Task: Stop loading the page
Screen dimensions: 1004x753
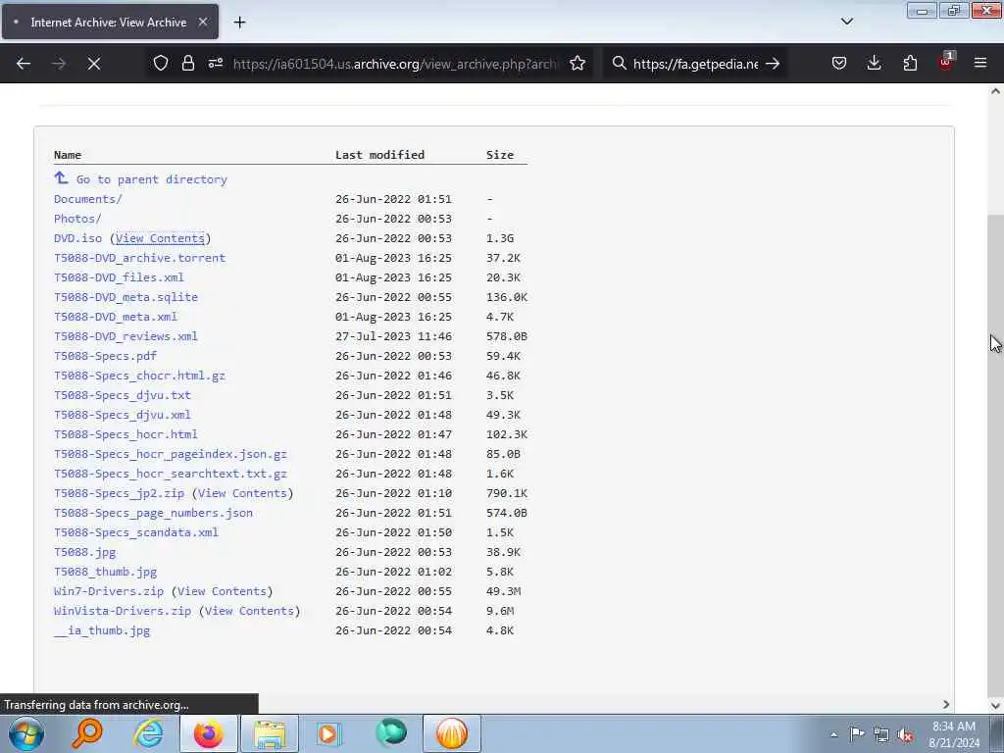Action: pyautogui.click(x=94, y=64)
